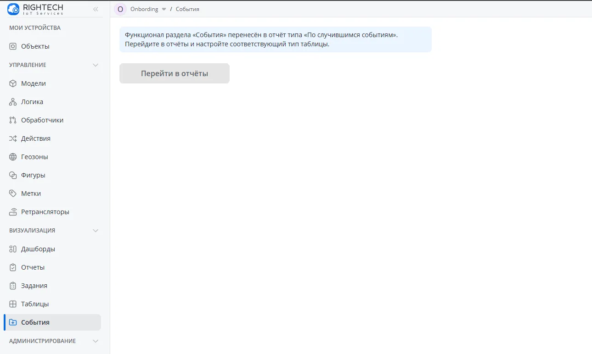This screenshot has height=354, width=592.
Task: Open the Дашборды dashboard icon
Action: point(13,249)
